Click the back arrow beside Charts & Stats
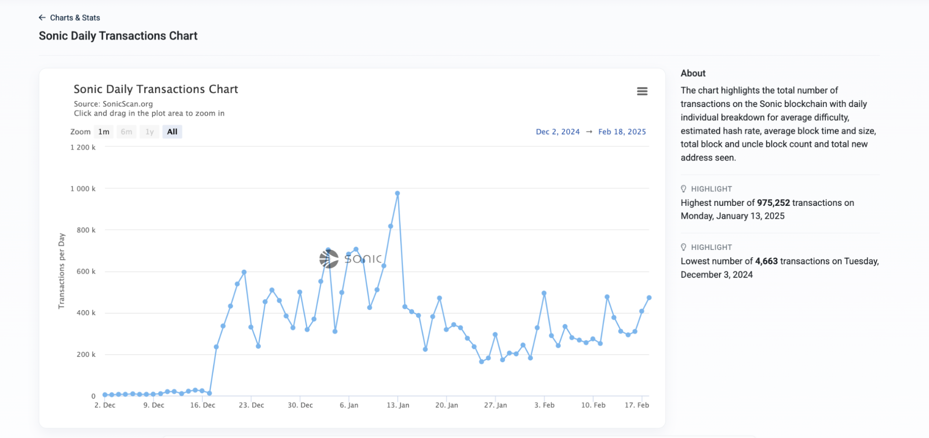This screenshot has height=438, width=929. tap(42, 18)
